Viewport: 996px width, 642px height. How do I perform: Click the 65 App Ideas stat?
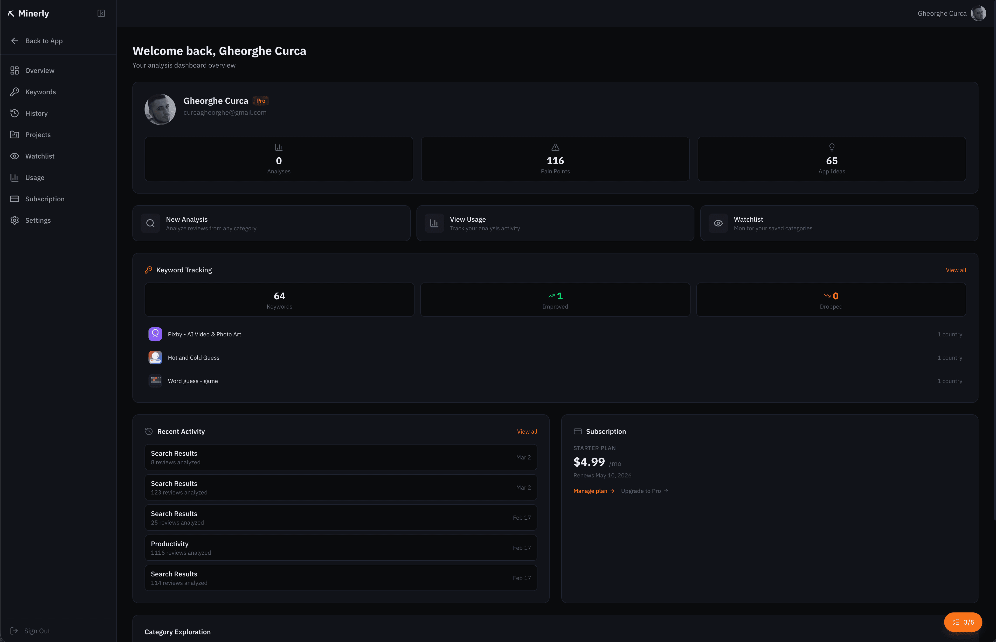[x=832, y=159]
